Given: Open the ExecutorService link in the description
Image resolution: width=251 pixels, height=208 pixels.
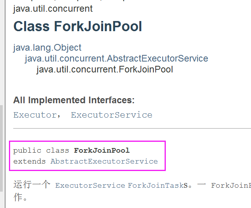Looking at the screenshot, I should (90, 185).
